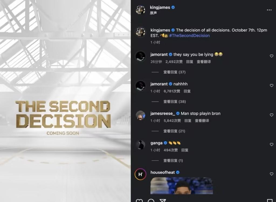276x202 pixels.
Task: Tap the heart next to ganga's comment
Action: [271, 144]
